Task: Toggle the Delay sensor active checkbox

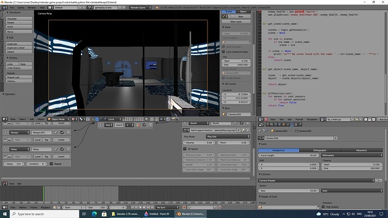Action: point(62,149)
